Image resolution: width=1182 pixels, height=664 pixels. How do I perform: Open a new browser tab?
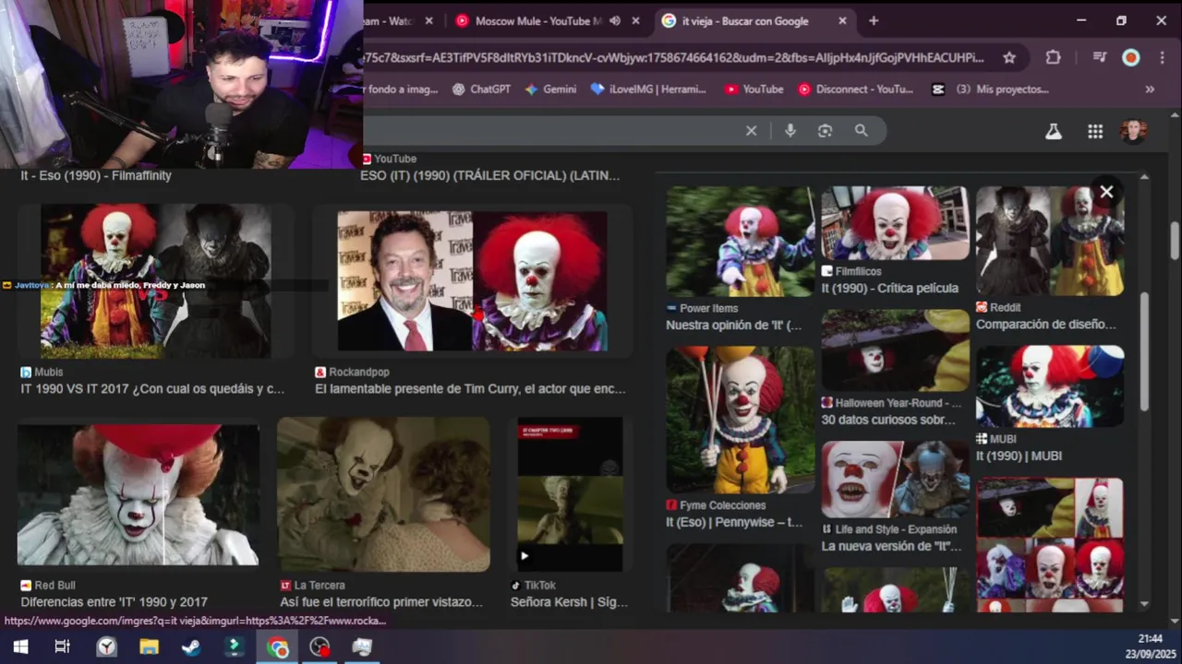coord(874,20)
